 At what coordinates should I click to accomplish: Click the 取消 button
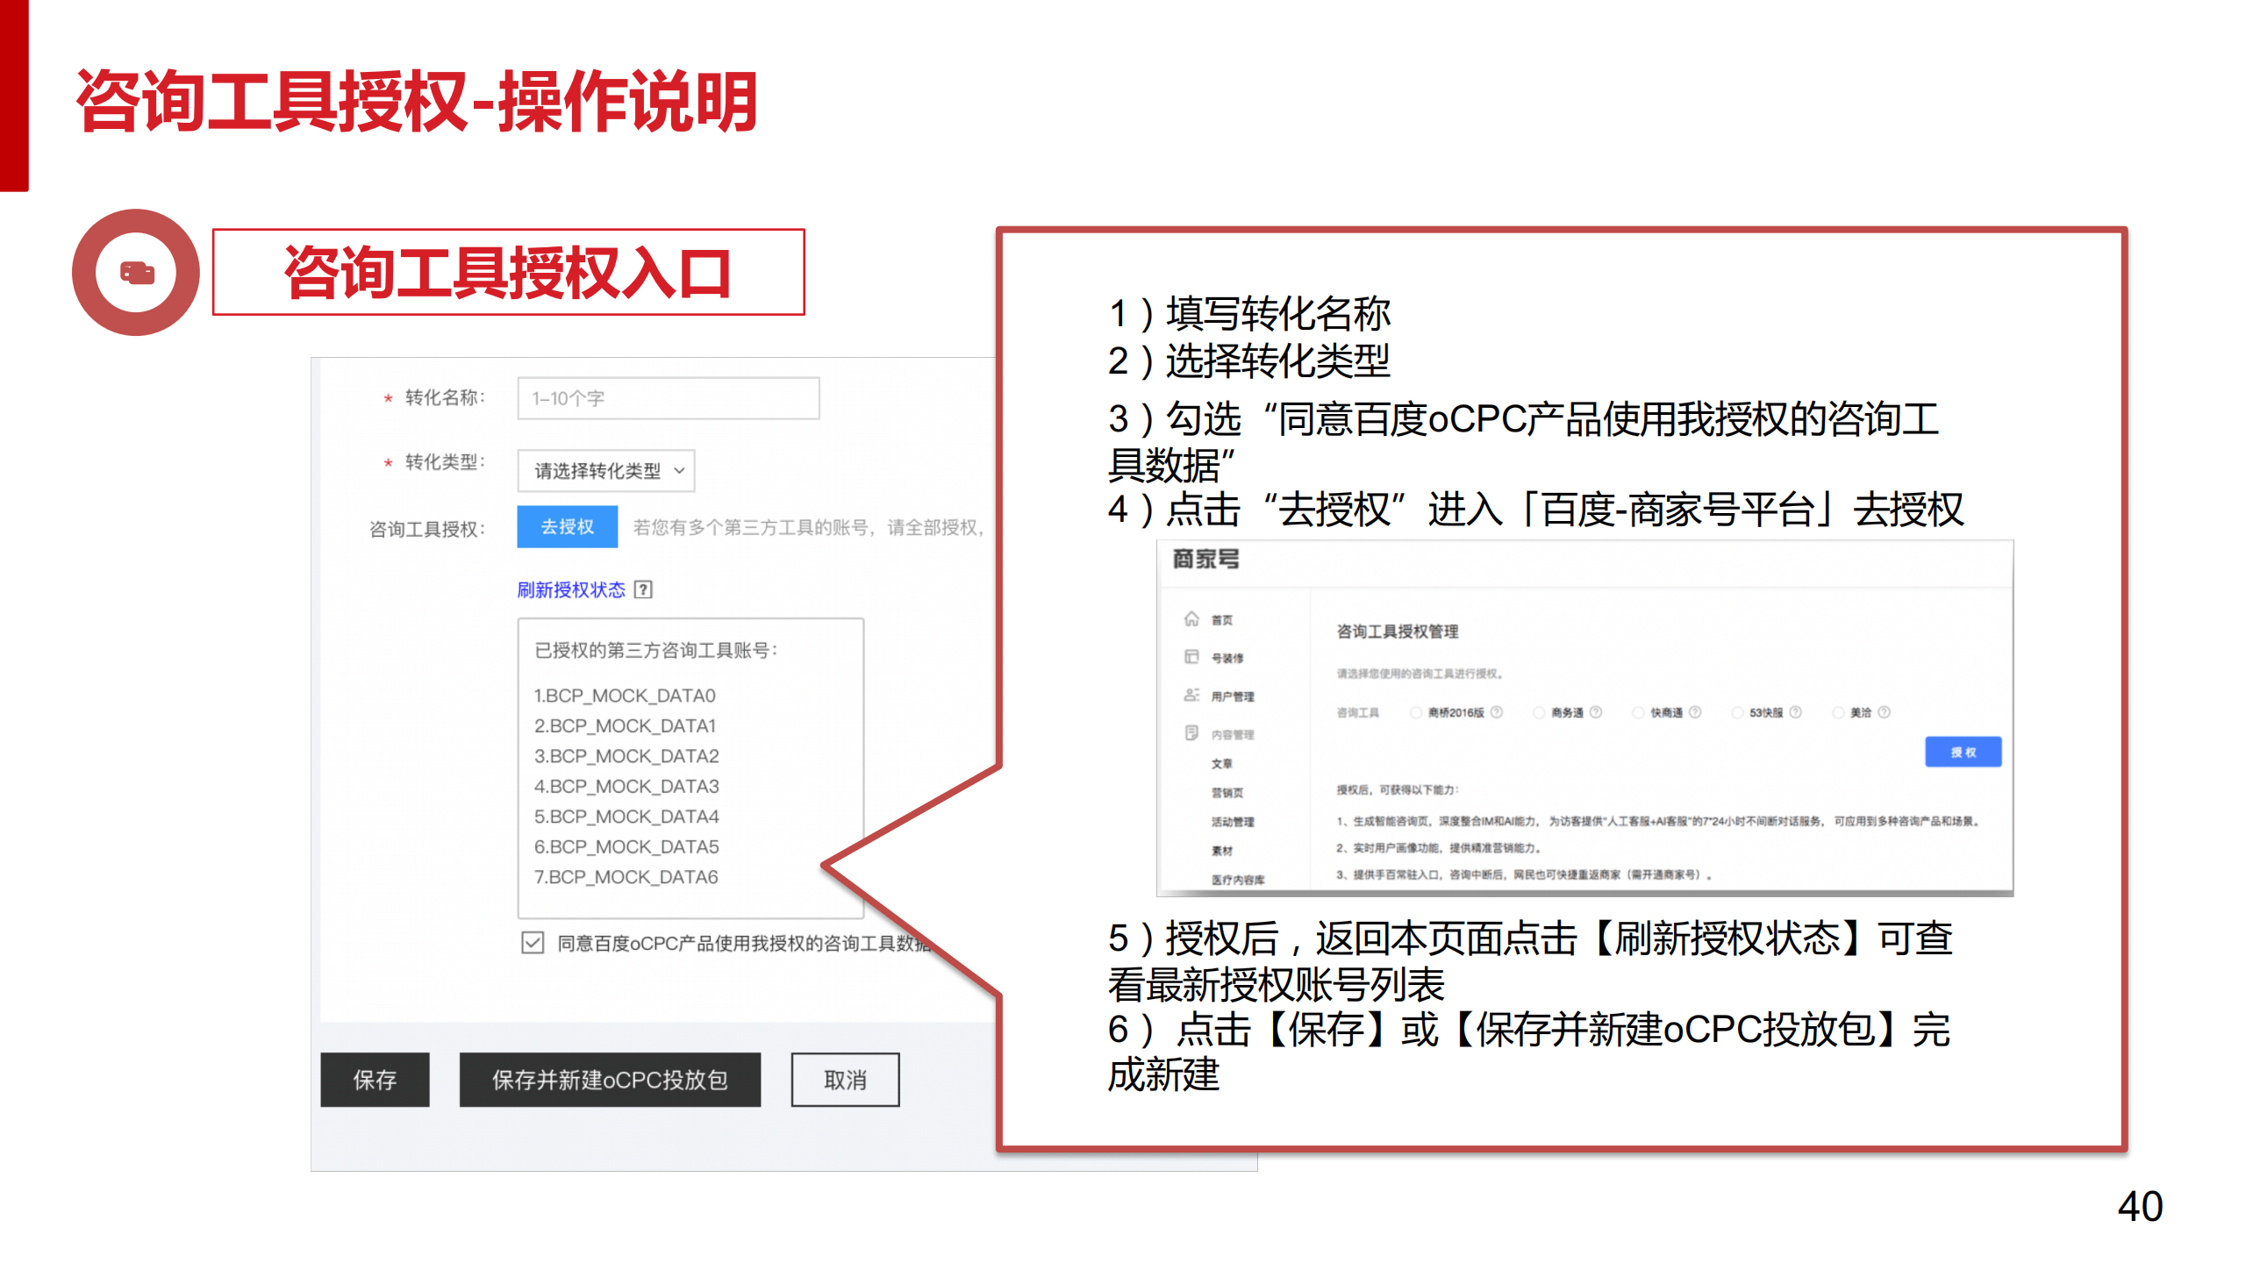pos(846,1080)
